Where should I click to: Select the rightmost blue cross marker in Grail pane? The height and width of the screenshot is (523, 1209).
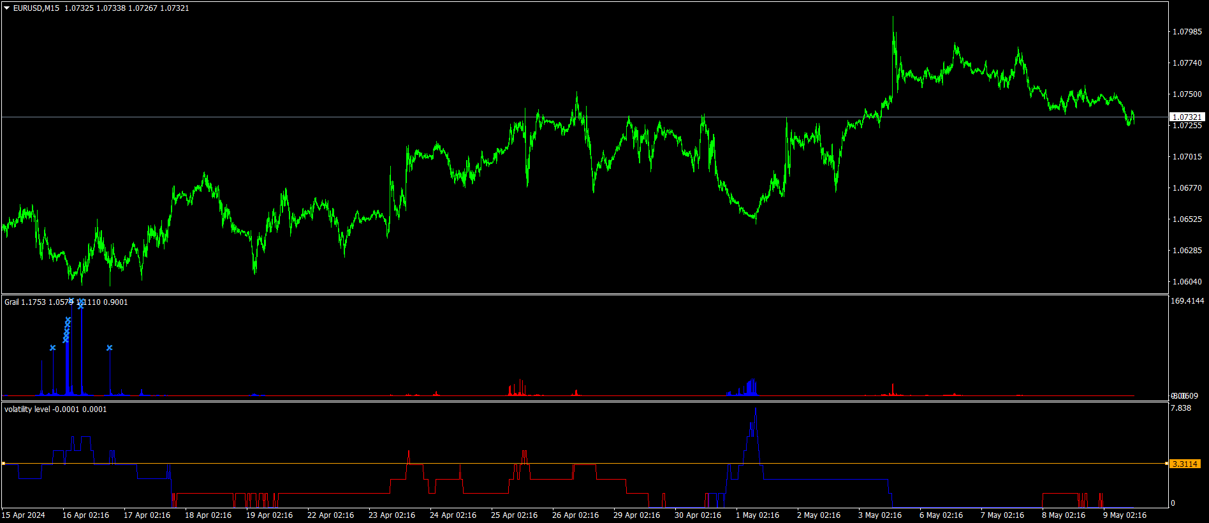[x=110, y=348]
